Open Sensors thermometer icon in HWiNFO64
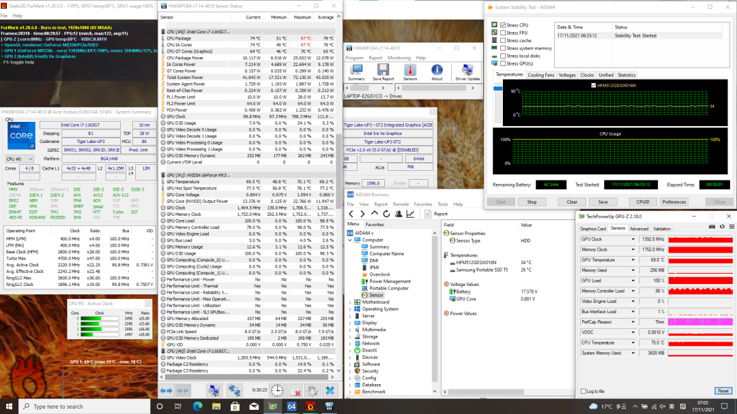The image size is (737, 414). (x=410, y=72)
